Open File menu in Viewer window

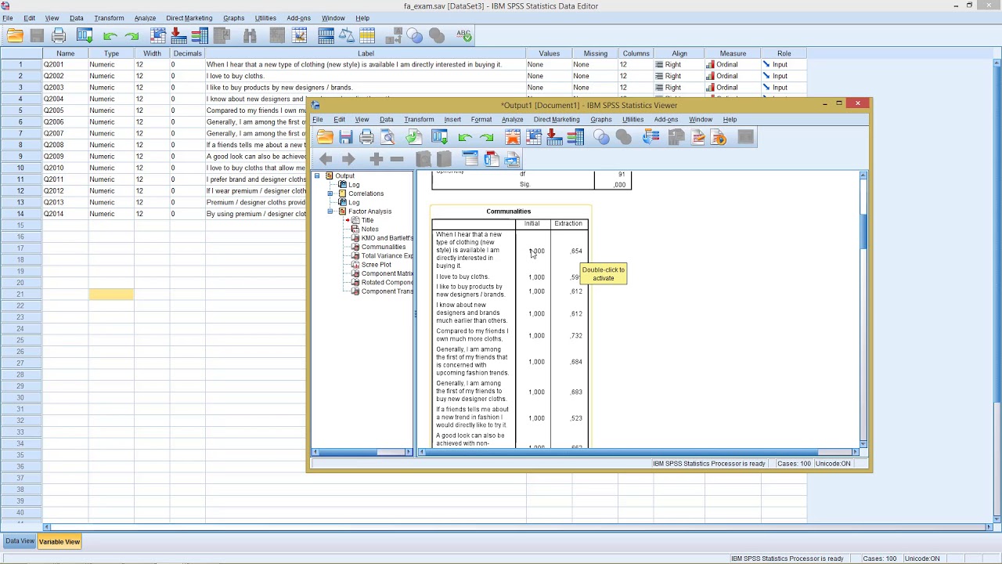click(x=318, y=120)
